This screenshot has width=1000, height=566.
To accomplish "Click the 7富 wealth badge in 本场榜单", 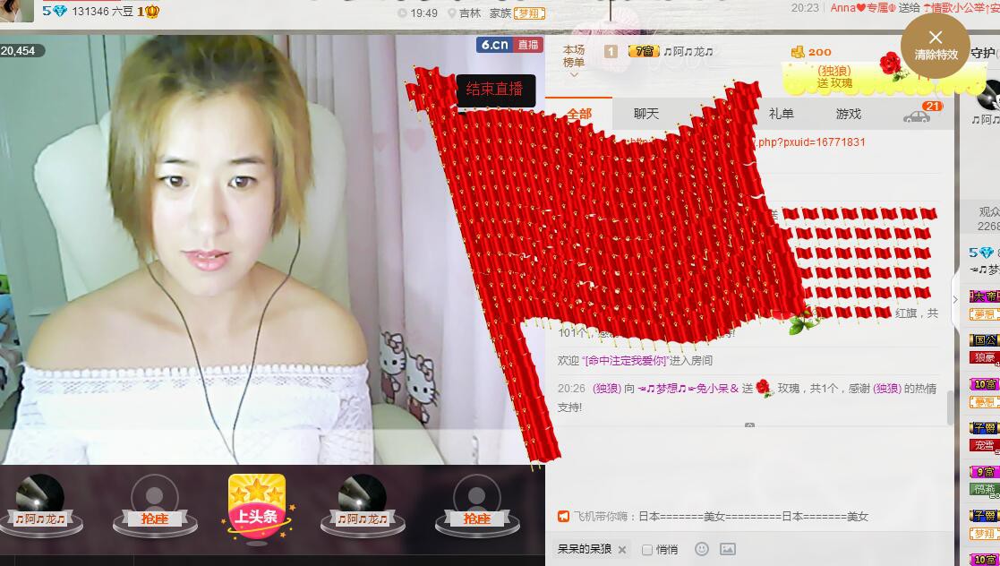I will click(644, 51).
